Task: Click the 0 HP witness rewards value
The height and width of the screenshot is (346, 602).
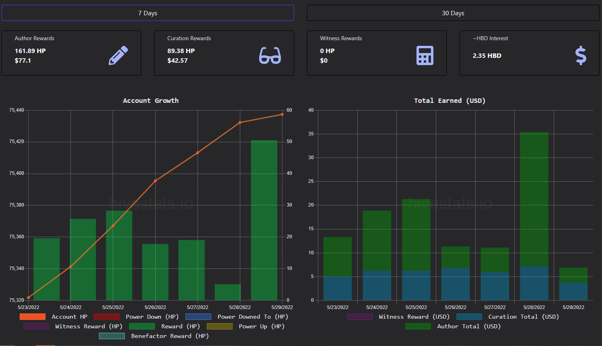Action: coord(327,51)
